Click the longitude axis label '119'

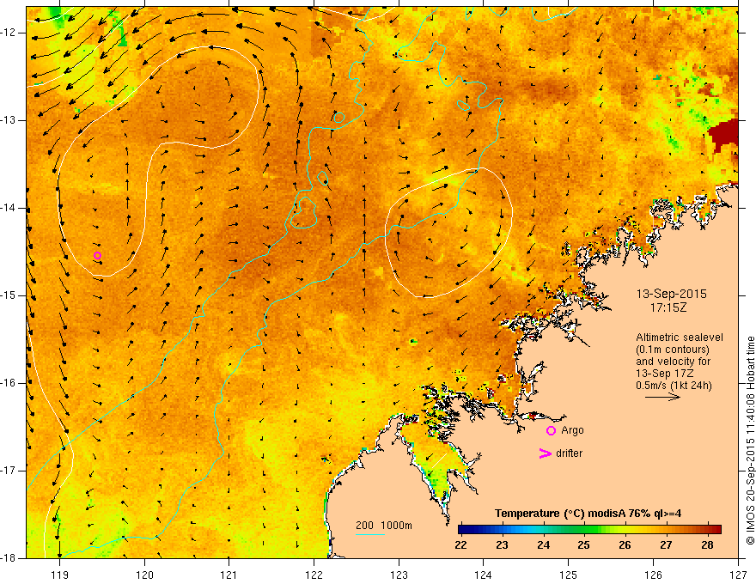(60, 575)
